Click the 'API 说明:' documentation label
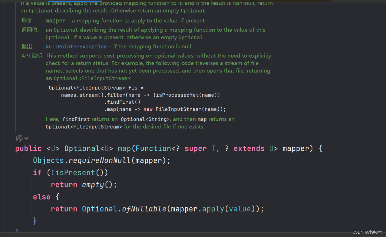 click(x=33, y=56)
